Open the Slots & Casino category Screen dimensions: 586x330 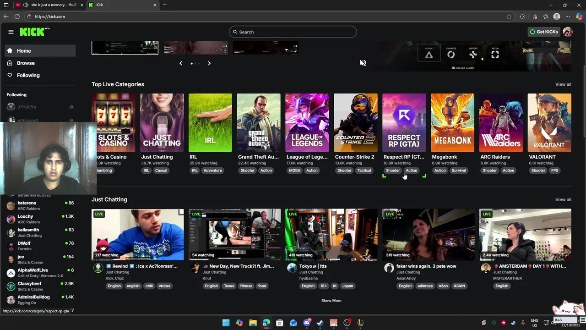[x=114, y=122]
